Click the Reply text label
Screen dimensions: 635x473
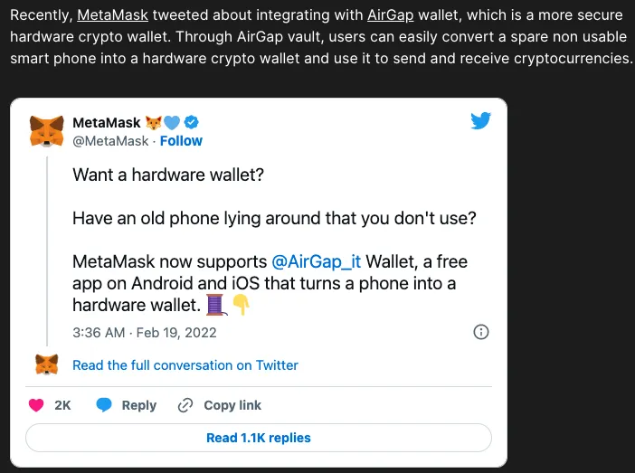click(138, 405)
